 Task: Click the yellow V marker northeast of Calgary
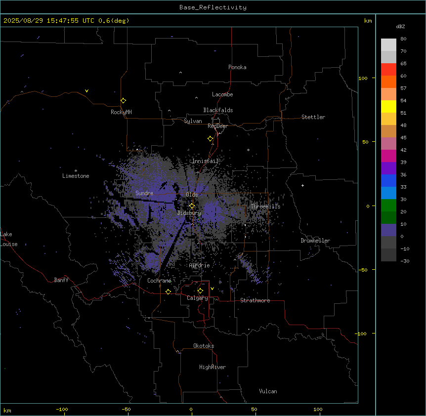tap(212, 289)
